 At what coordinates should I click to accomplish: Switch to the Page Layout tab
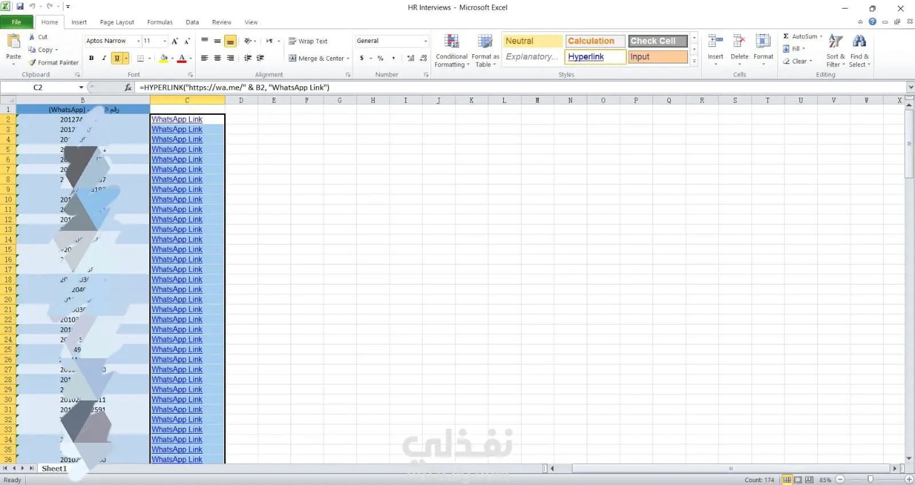tap(117, 22)
